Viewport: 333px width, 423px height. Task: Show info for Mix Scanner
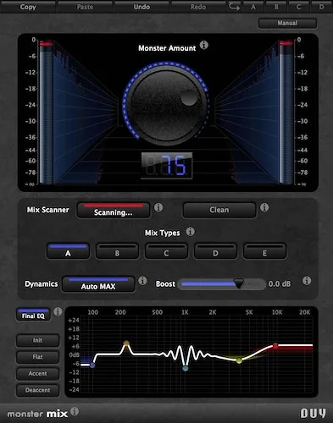pyautogui.click(x=158, y=207)
